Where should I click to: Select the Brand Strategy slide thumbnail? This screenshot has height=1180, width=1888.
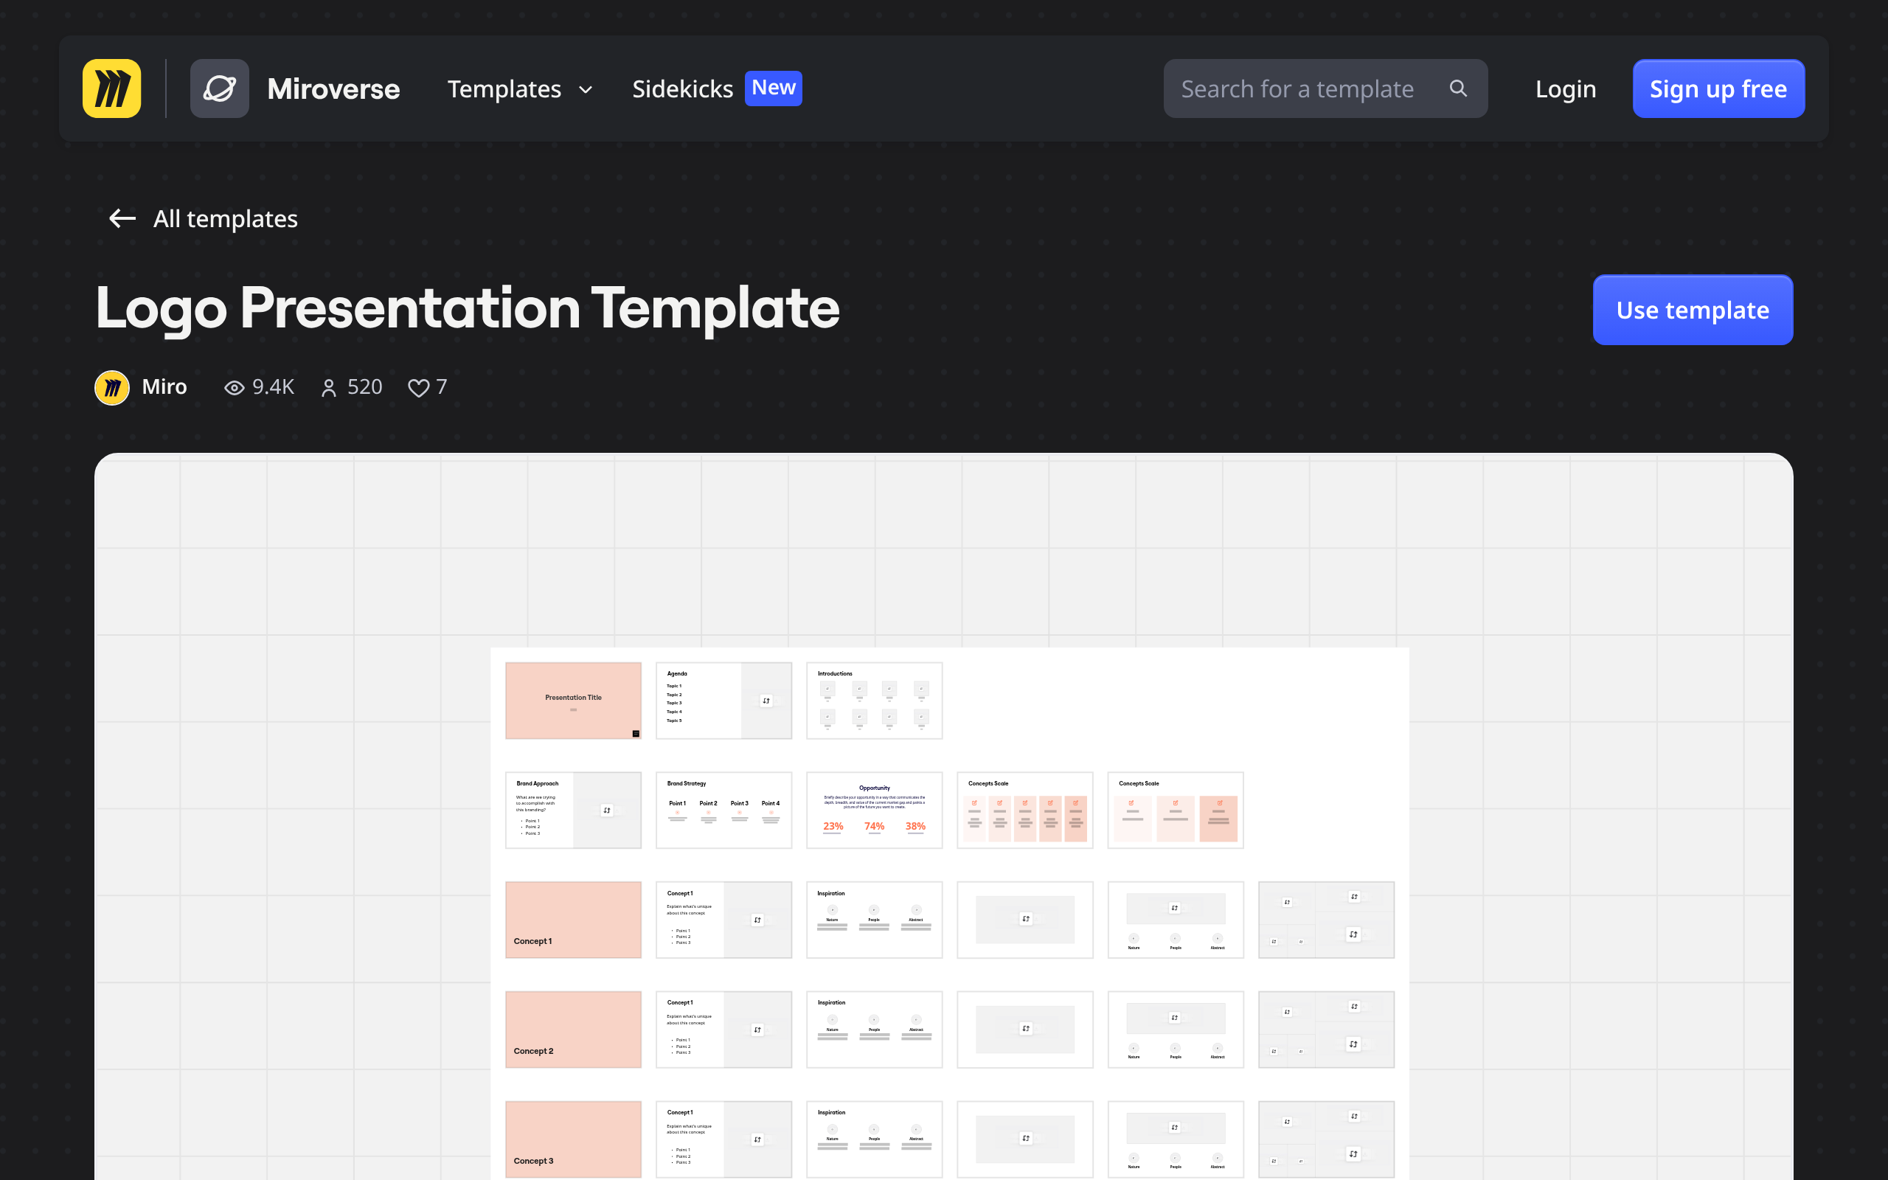click(724, 810)
